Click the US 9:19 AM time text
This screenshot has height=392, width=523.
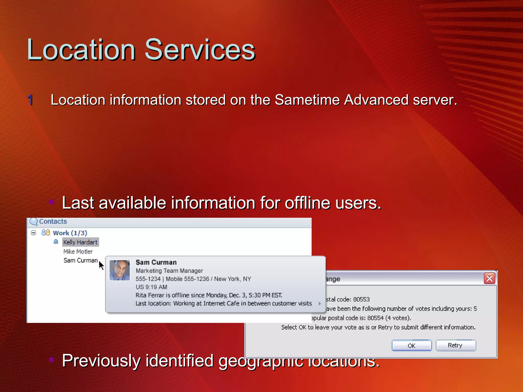(x=151, y=287)
